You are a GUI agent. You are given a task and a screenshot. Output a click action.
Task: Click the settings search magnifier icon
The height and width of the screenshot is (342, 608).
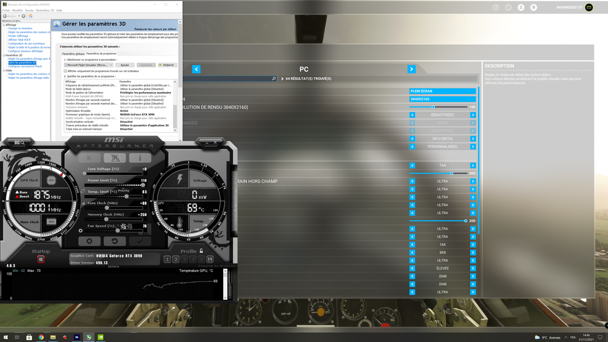tap(274, 79)
